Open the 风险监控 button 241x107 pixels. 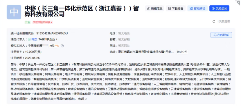(219, 8)
